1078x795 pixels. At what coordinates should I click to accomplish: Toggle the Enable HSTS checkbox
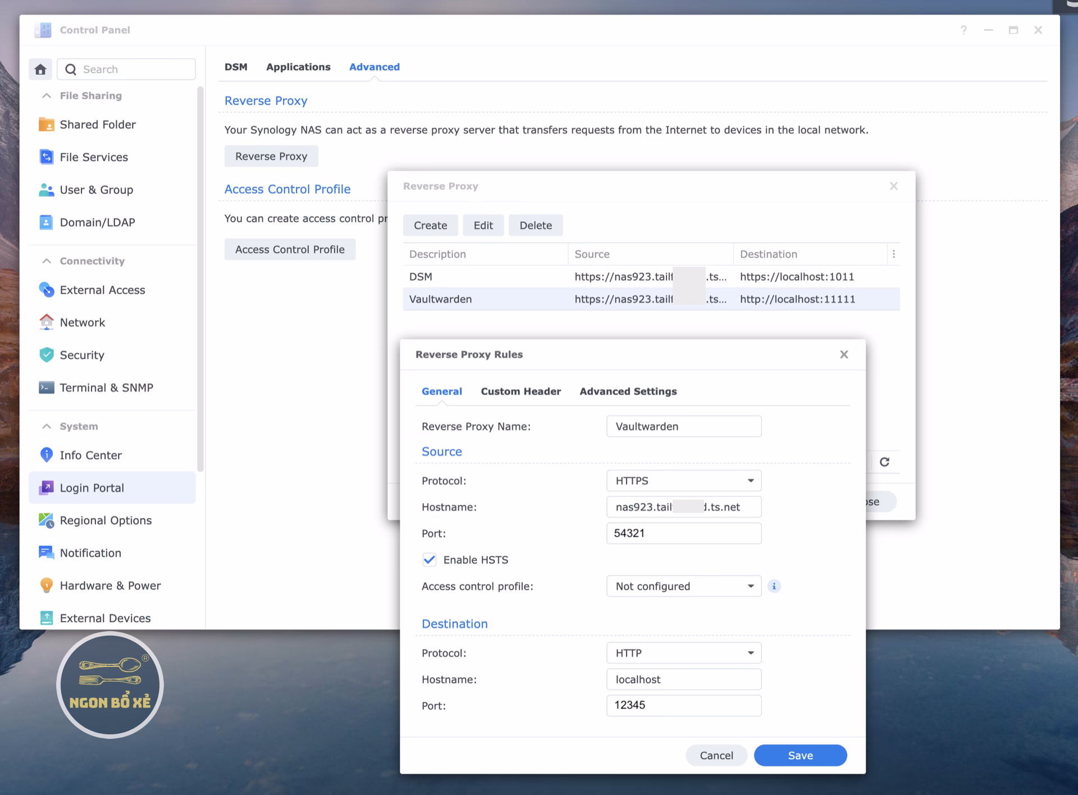point(429,560)
